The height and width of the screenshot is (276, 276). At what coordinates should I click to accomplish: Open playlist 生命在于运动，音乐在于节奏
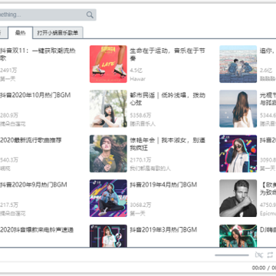[x=168, y=54]
